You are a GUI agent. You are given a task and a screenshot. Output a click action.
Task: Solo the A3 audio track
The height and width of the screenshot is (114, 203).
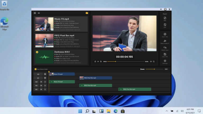[x=45, y=82]
